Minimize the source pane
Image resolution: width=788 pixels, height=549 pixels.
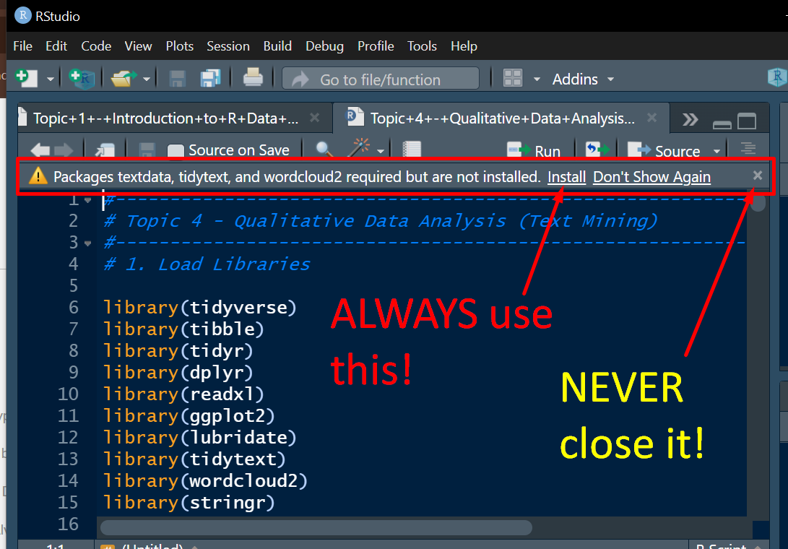click(722, 124)
